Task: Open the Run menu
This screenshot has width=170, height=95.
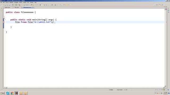Action: (28, 2)
